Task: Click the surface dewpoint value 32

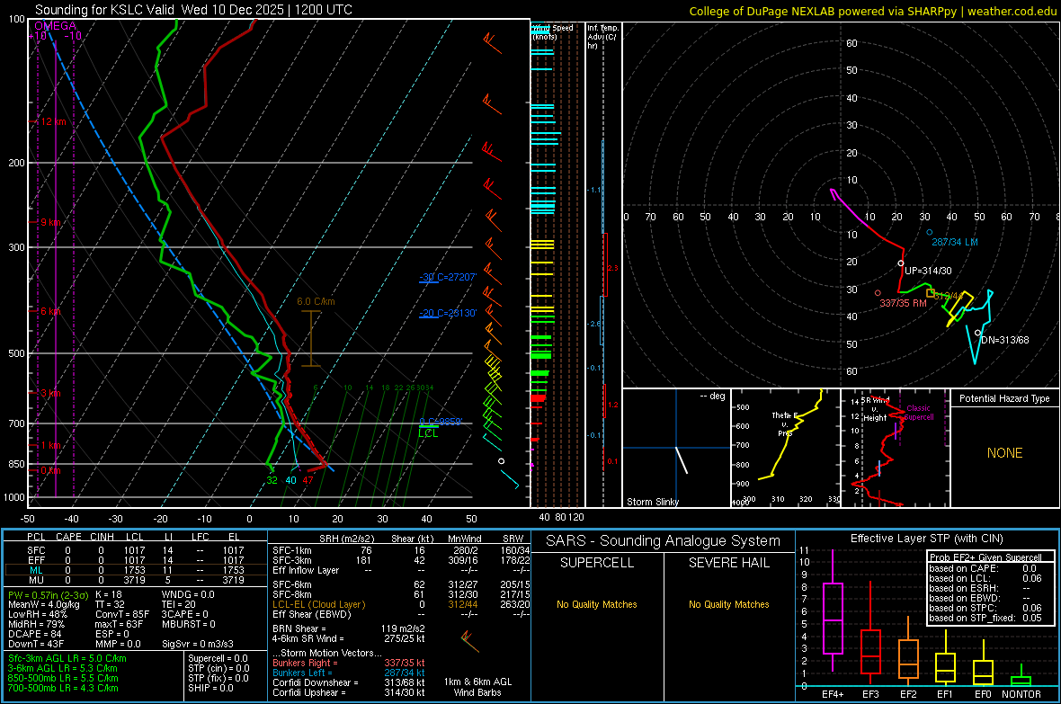Action: coord(272,480)
